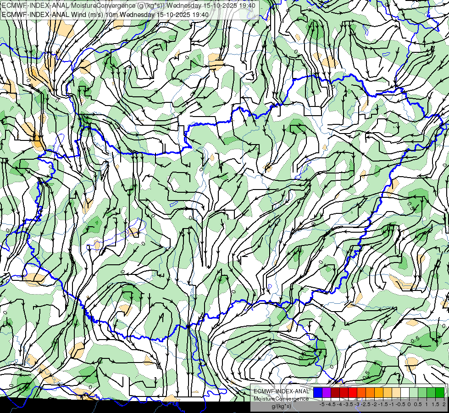Select the white legend swatch before 0
The height and width of the screenshot is (413, 449).
tap(405, 392)
